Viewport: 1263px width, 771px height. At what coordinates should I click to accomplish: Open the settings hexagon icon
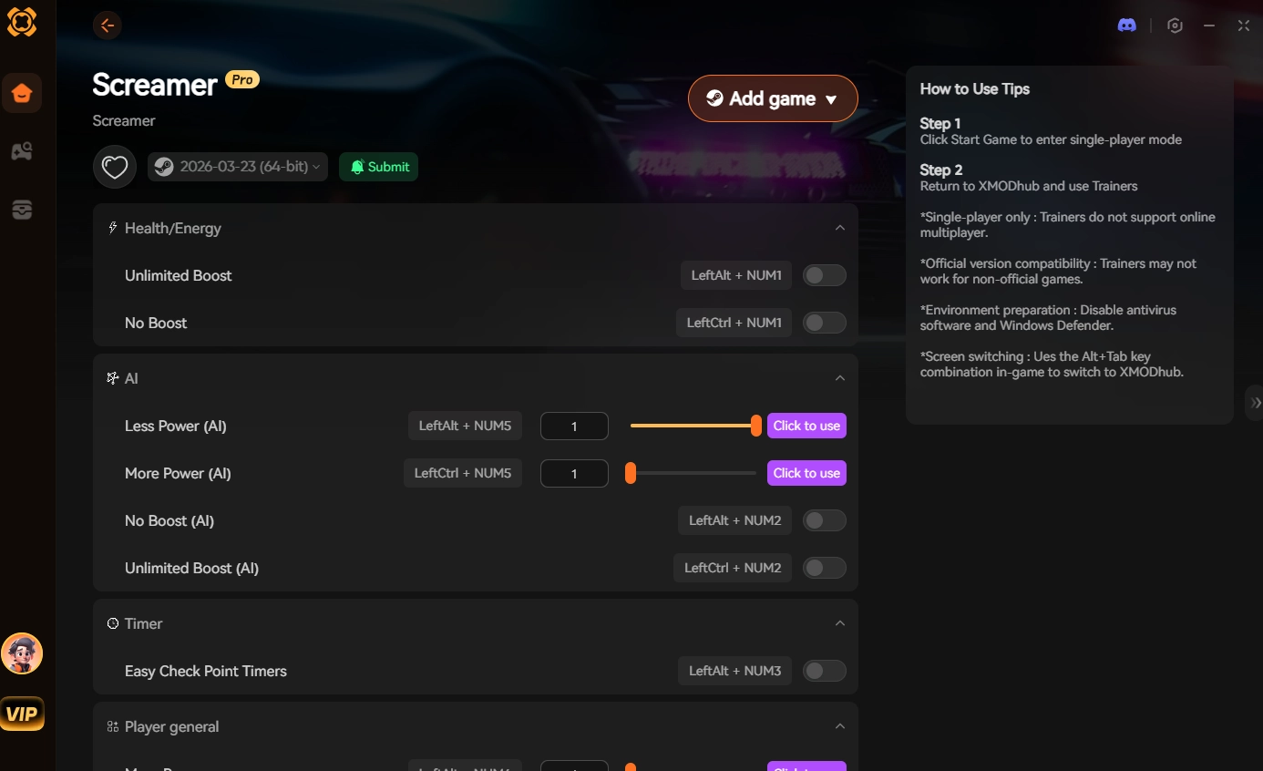(1175, 26)
